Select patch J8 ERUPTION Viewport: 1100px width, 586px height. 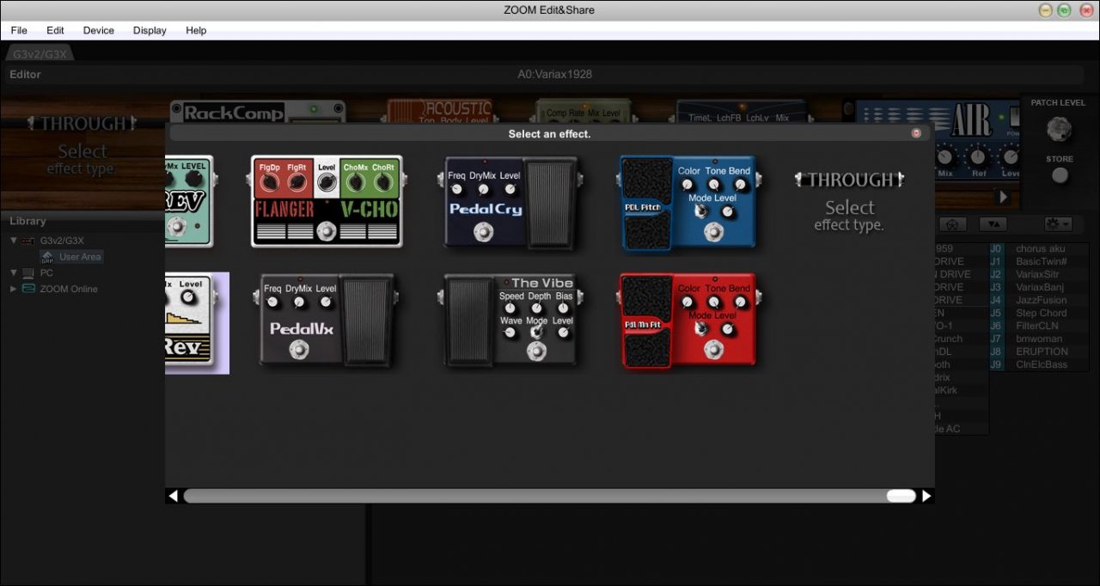coord(1039,351)
